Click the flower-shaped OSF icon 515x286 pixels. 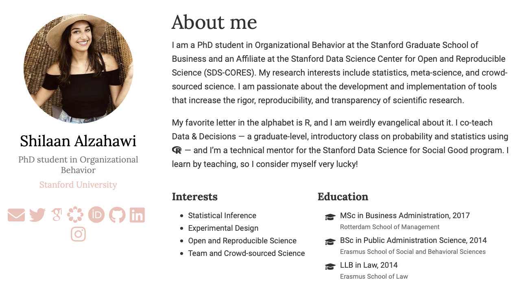point(75,214)
